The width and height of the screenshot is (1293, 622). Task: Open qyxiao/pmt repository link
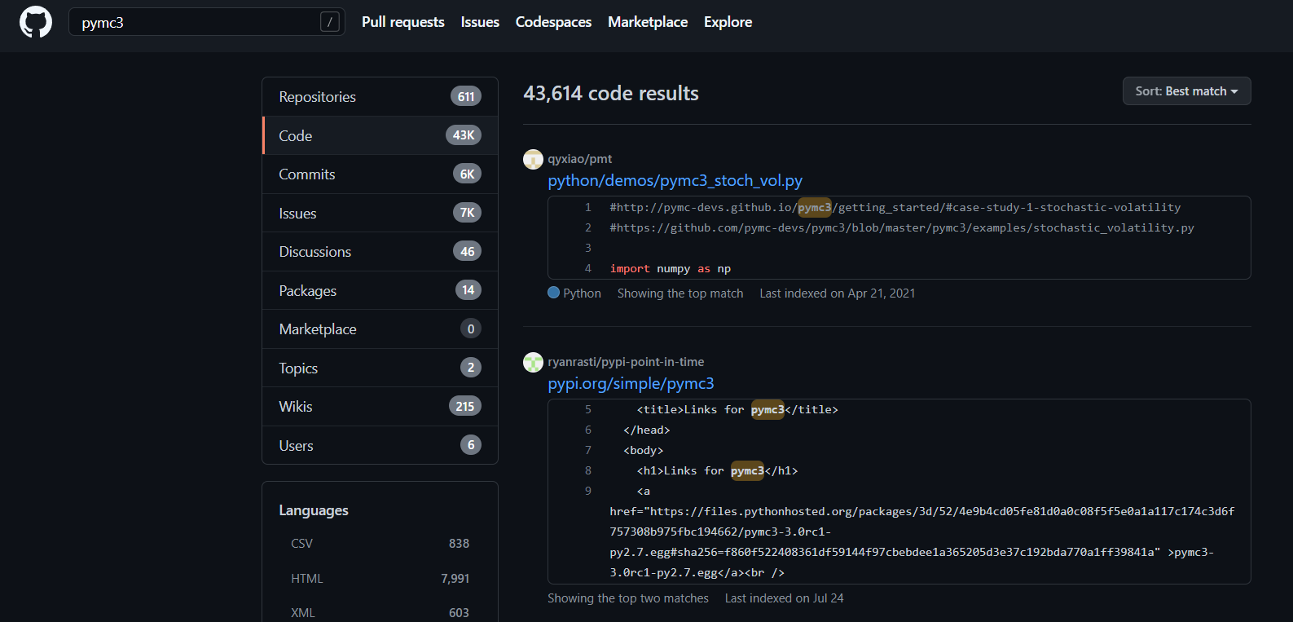579,159
